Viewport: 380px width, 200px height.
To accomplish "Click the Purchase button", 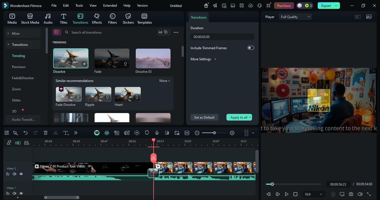I will tap(284, 6).
